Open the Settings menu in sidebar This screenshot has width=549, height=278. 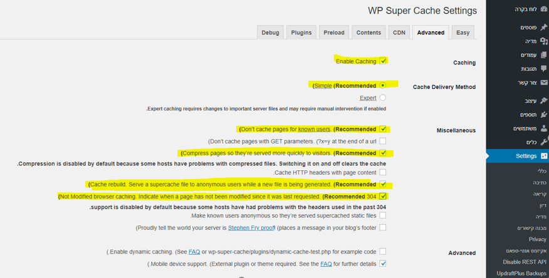click(518, 156)
